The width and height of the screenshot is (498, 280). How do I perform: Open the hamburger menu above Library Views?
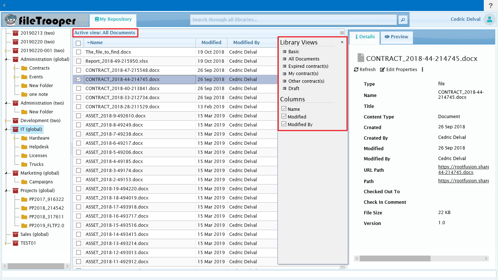341,32
